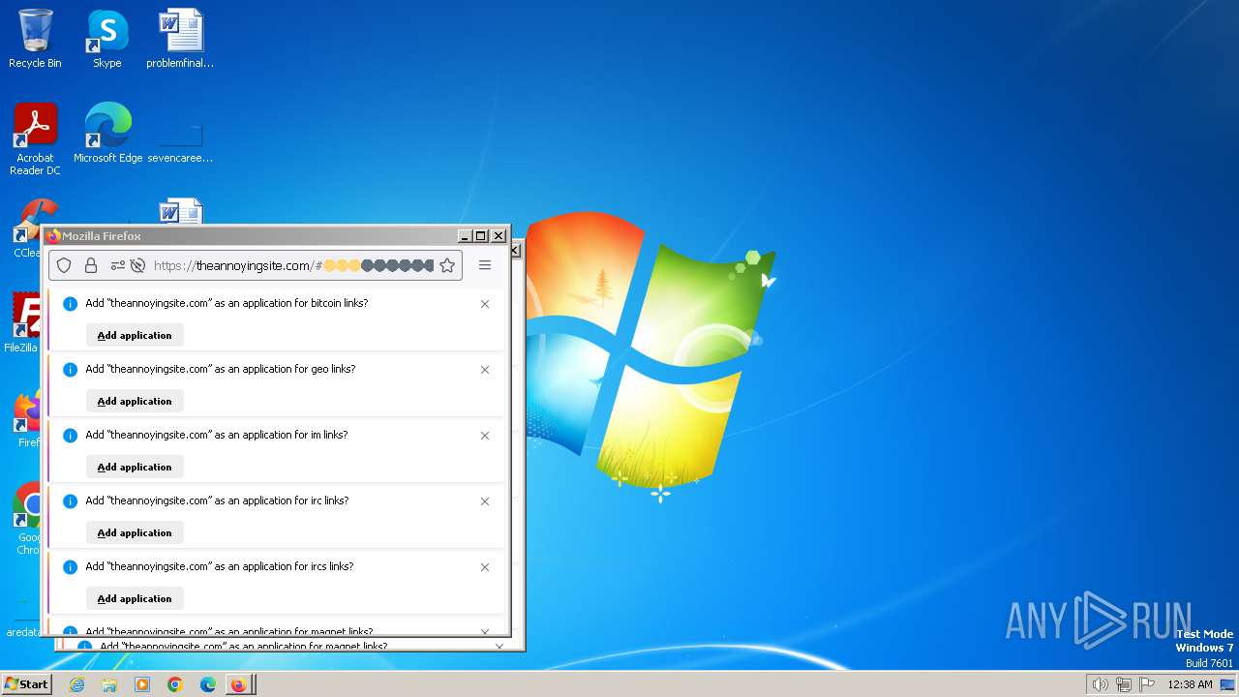The width and height of the screenshot is (1239, 697).
Task: Open the FileZilla desktop shortcut
Action: [x=24, y=322]
